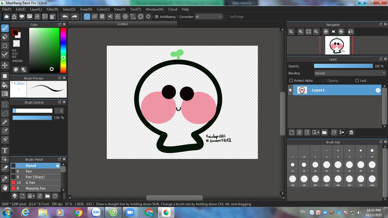Screen dimensions: 388x218
Task: Undo the last action
Action: [65, 17]
